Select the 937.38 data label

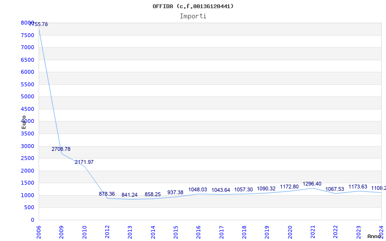tap(175, 192)
